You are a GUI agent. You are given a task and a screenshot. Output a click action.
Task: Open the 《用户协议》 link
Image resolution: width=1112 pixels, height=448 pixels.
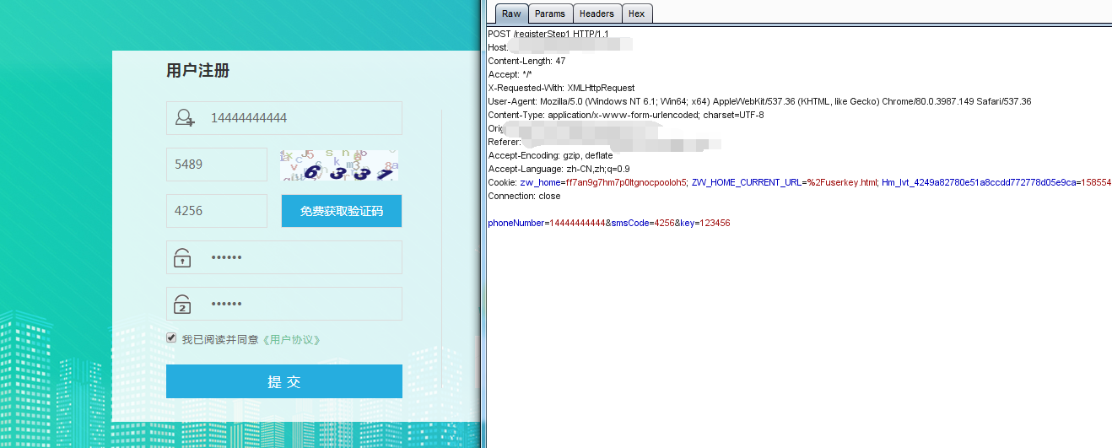pyautogui.click(x=291, y=340)
